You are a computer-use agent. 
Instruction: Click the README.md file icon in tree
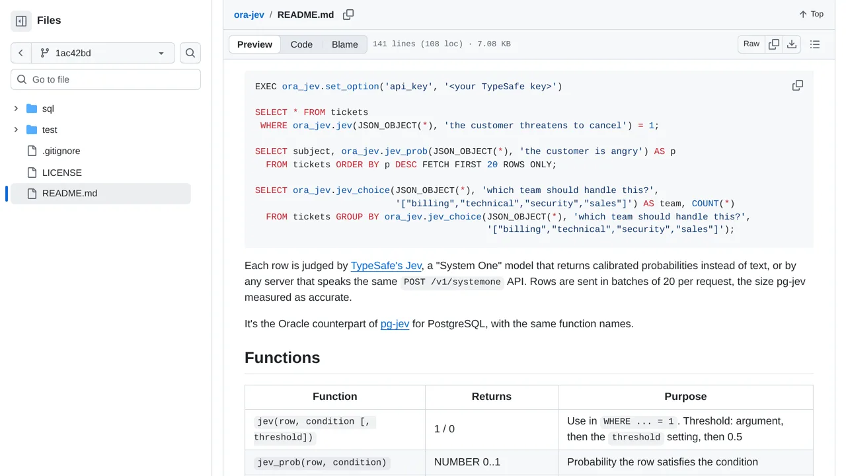coord(32,194)
